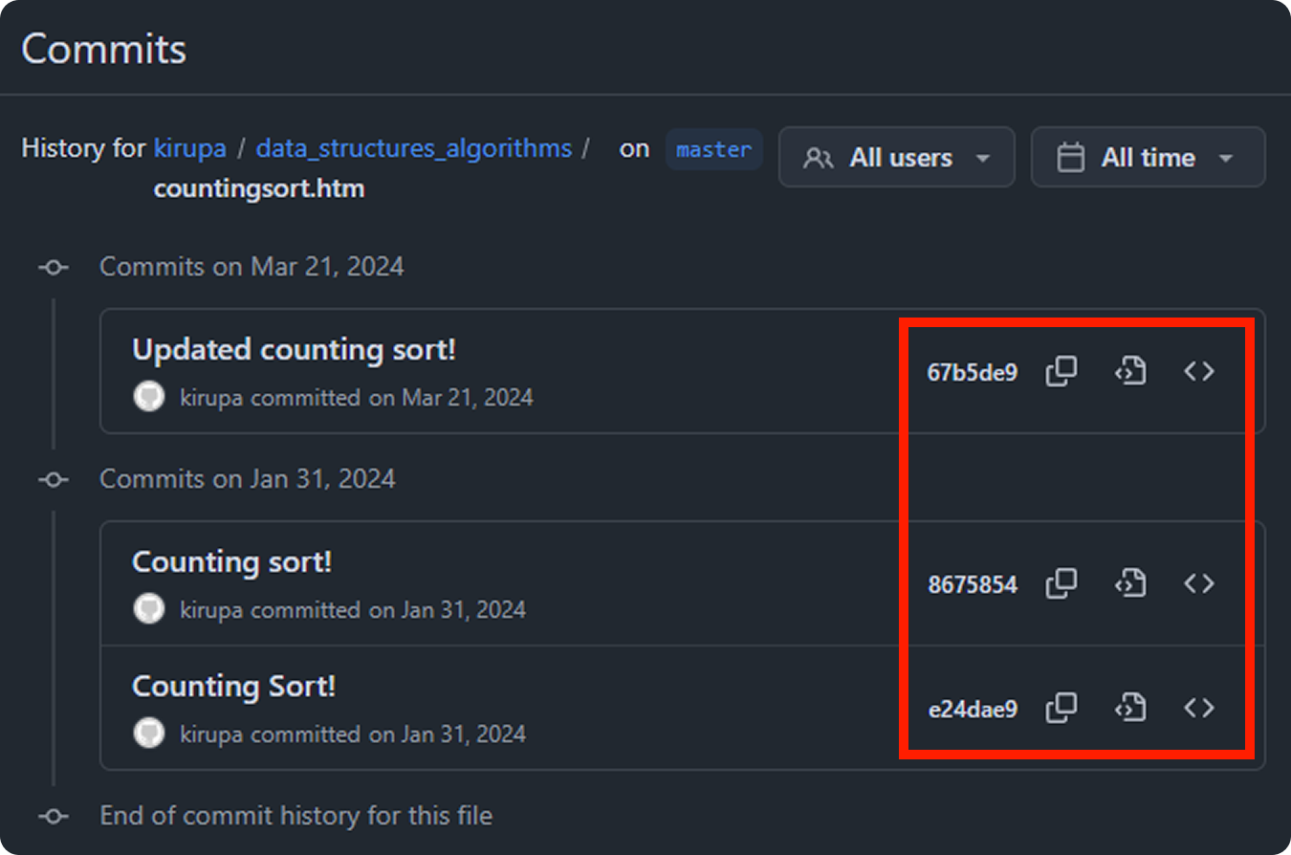Open data_structures_algorithms repository link
The height and width of the screenshot is (855, 1291).
pos(413,149)
